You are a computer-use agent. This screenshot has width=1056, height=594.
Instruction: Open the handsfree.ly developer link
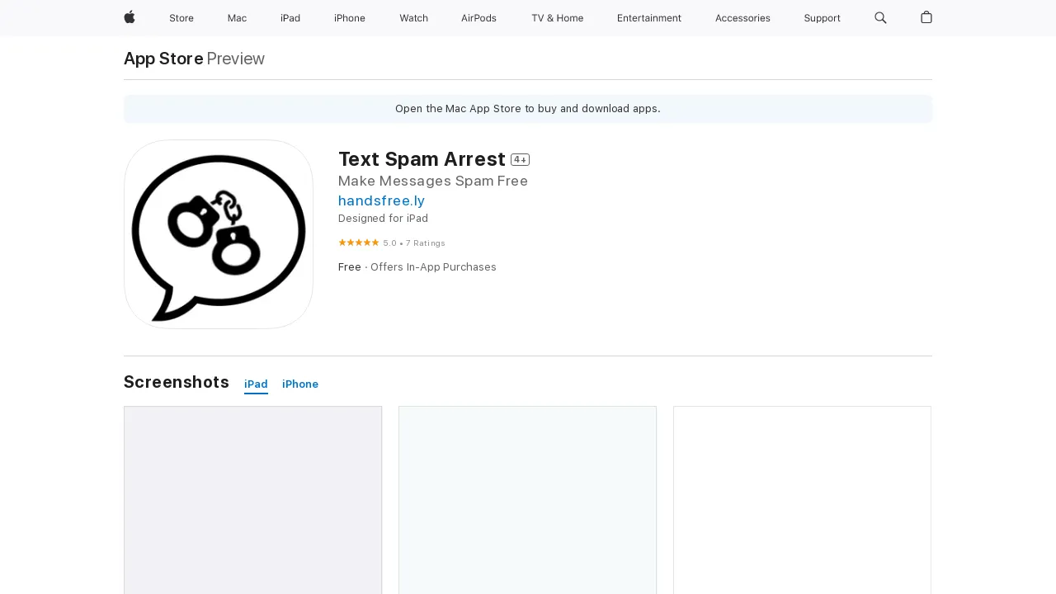(381, 200)
